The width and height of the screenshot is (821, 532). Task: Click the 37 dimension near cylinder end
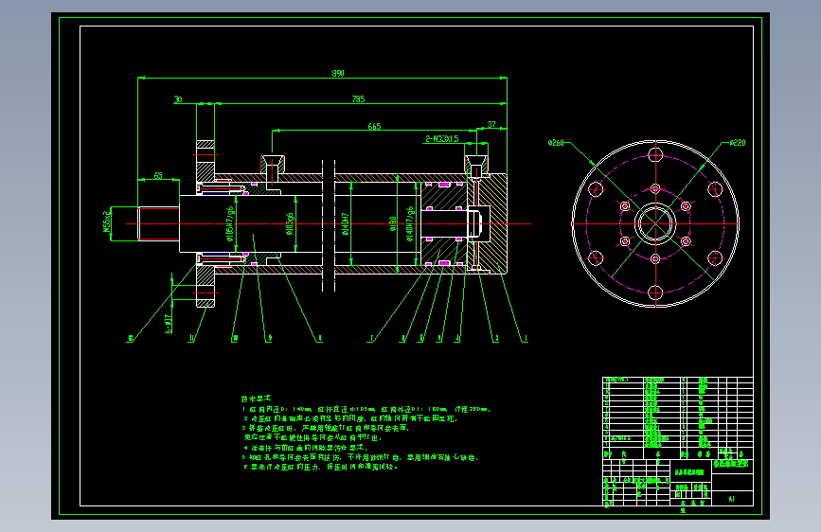tap(491, 124)
